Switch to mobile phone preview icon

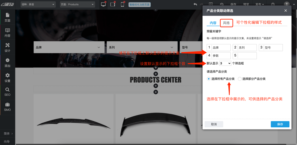(122, 4)
